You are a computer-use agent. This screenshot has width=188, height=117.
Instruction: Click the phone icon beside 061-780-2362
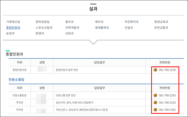(155, 110)
